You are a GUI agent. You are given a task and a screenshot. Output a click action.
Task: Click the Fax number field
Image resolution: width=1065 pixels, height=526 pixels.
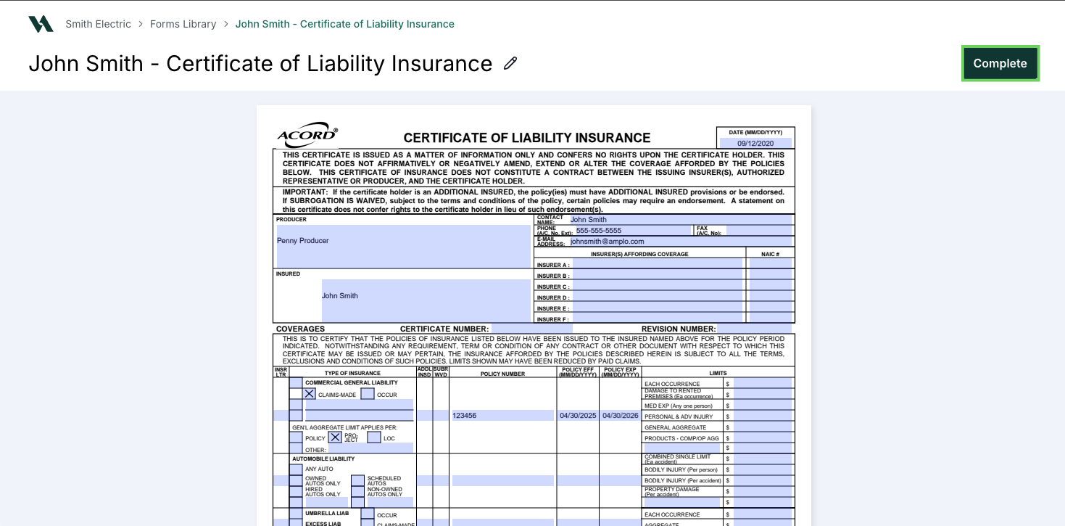click(x=760, y=230)
